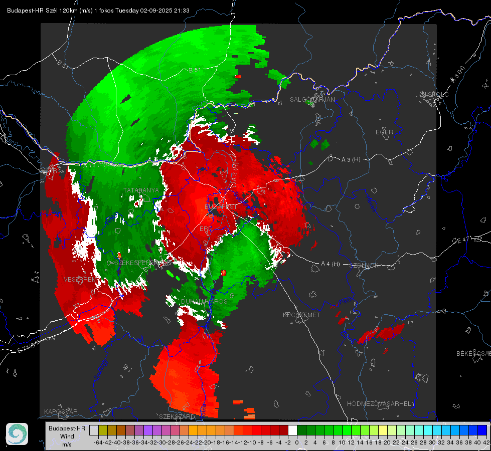Click the SZEKSZARD city label
Screen dimensions: 491x451
click(177, 416)
